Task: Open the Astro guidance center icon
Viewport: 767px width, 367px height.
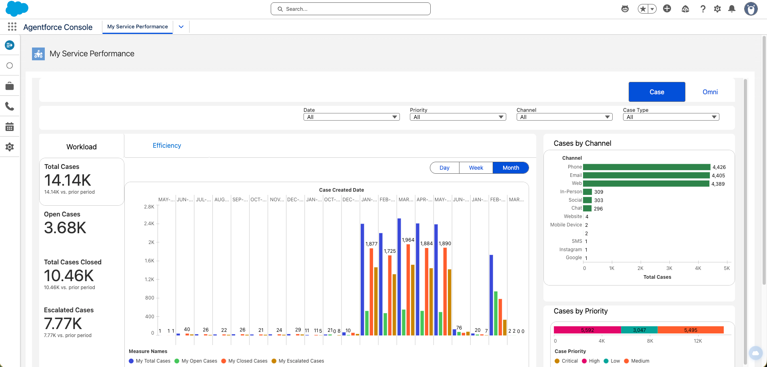Action: pos(625,9)
